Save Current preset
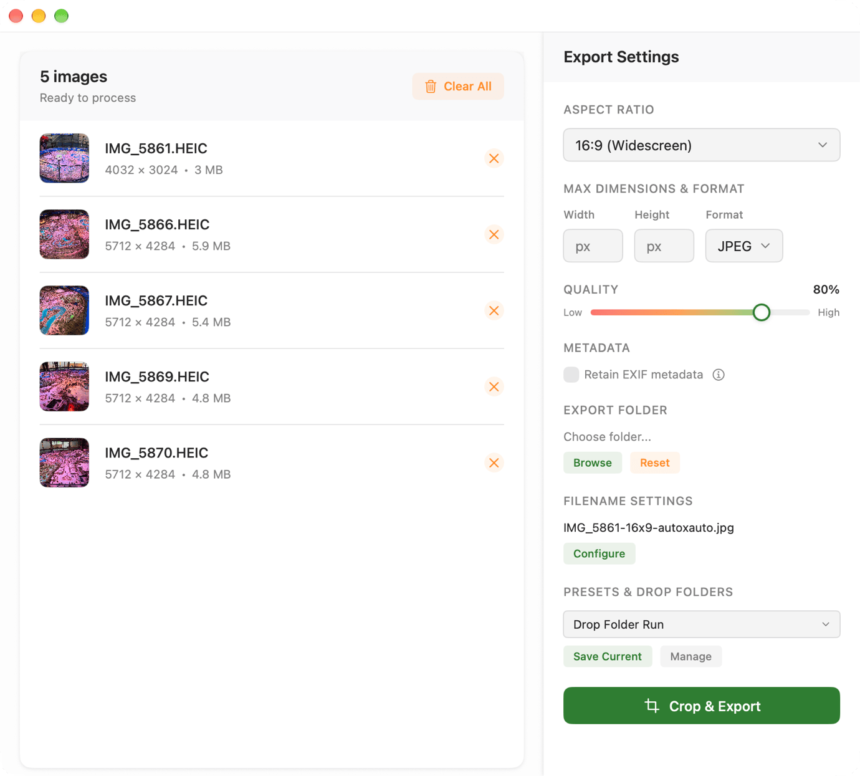This screenshot has height=776, width=860. 608,656
